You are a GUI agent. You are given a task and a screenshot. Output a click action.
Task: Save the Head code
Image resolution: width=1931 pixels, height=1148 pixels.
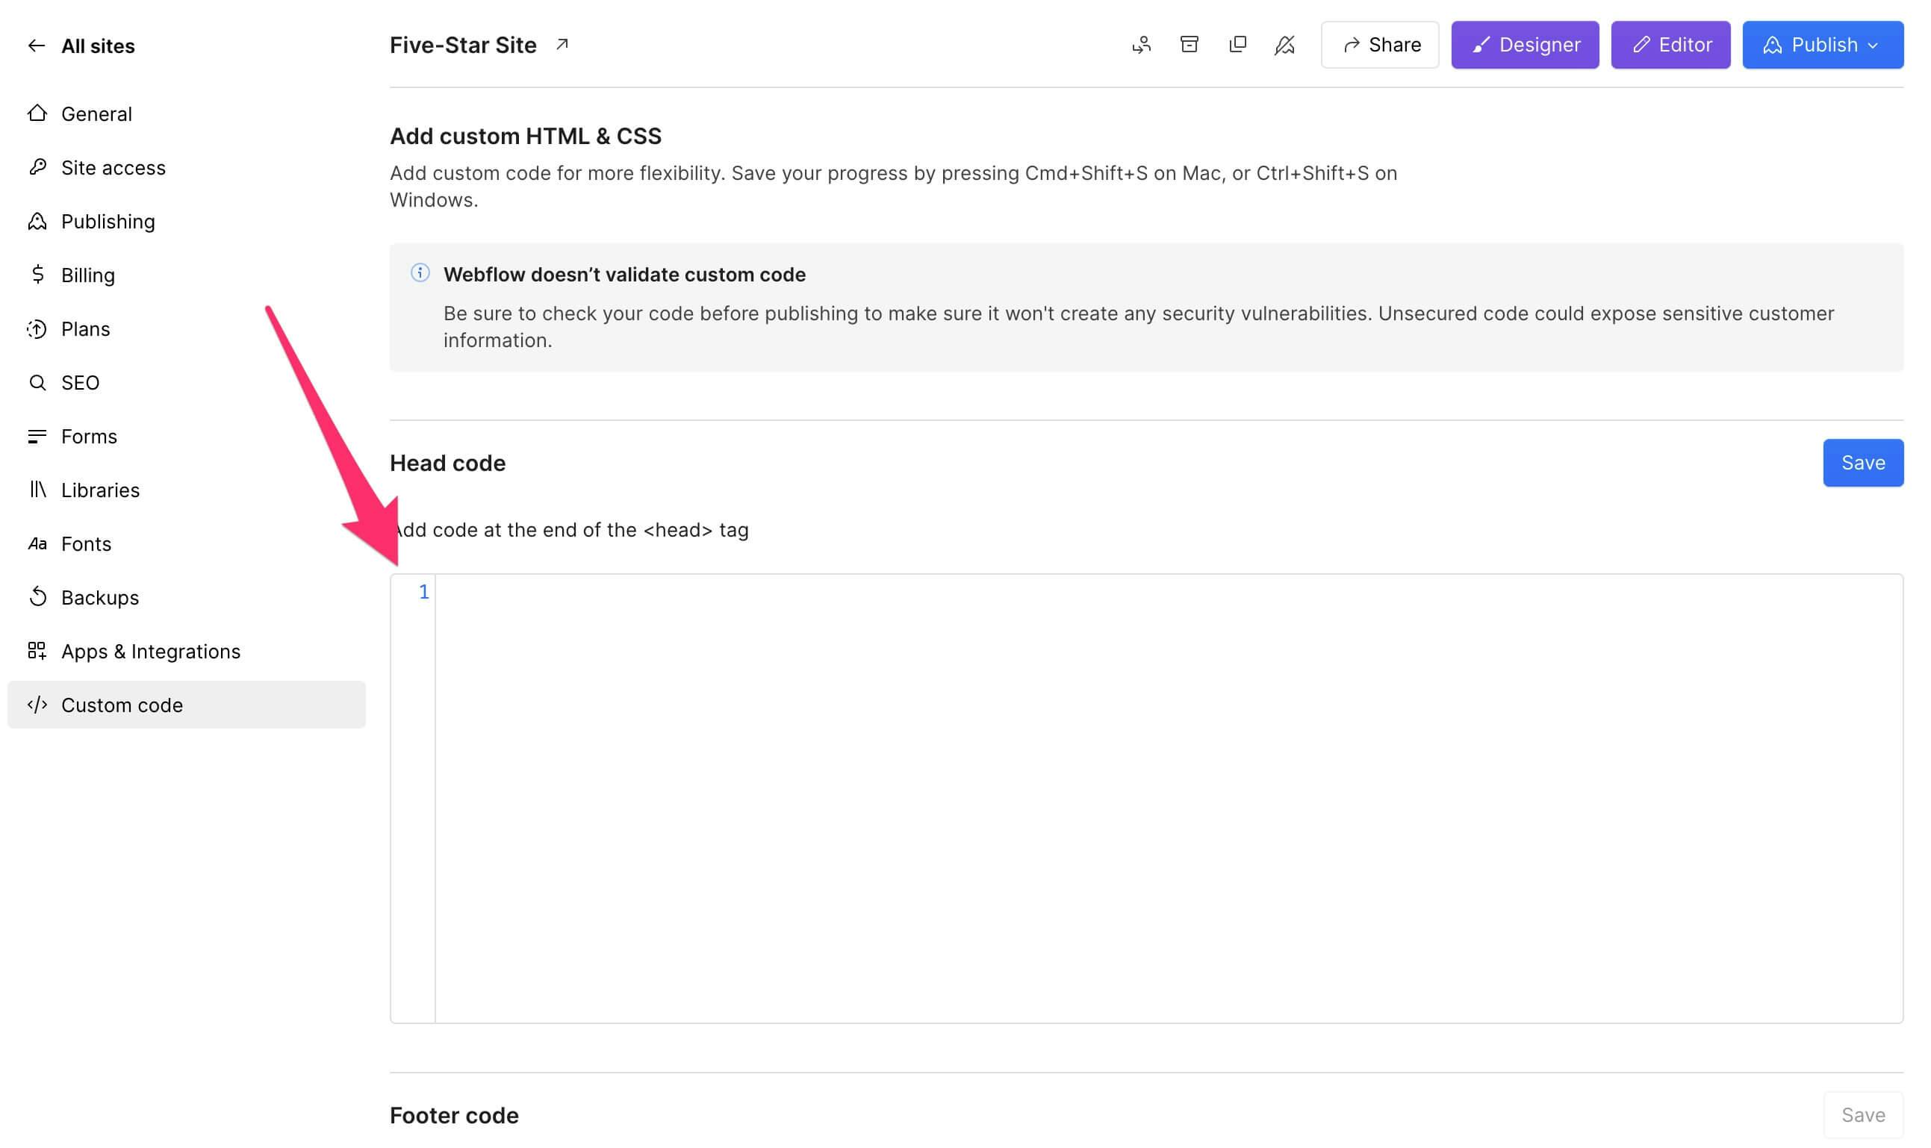point(1863,463)
